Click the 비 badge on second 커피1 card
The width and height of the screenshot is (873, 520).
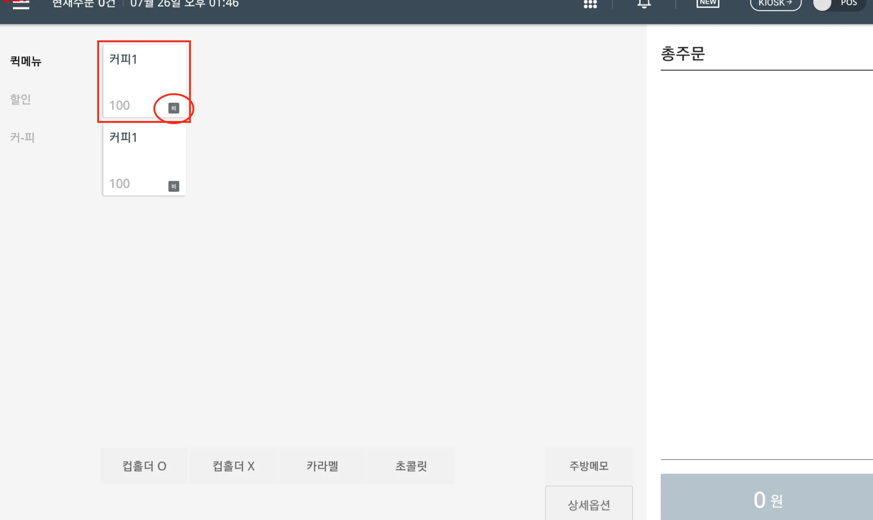click(x=173, y=186)
